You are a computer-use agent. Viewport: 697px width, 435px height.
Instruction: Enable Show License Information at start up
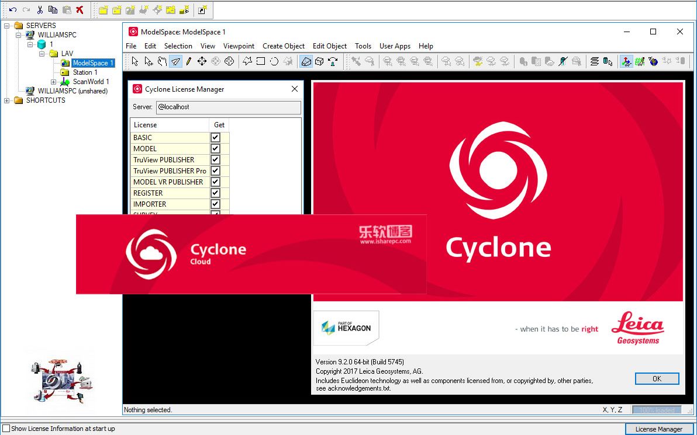pyautogui.click(x=6, y=429)
